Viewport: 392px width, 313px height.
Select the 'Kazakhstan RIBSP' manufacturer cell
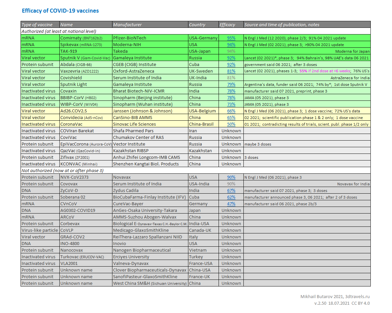[x=150, y=151]
